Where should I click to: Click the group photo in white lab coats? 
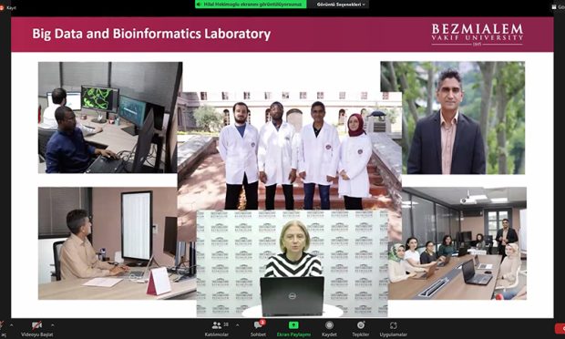290,150
